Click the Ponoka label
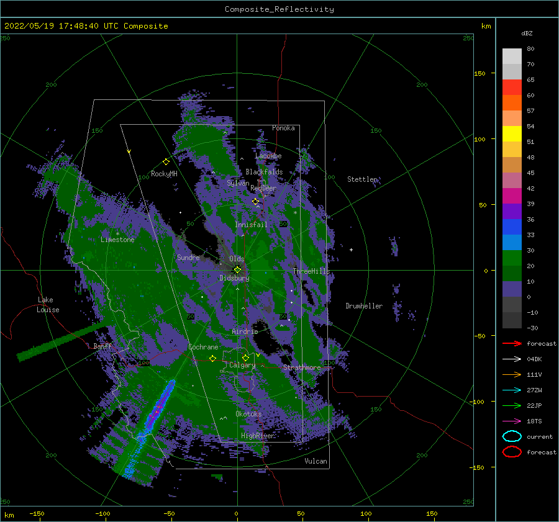The width and height of the screenshot is (559, 522). [283, 128]
